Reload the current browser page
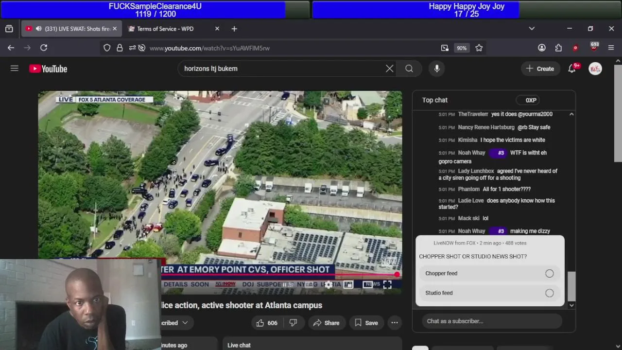This screenshot has width=622, height=350. click(44, 48)
